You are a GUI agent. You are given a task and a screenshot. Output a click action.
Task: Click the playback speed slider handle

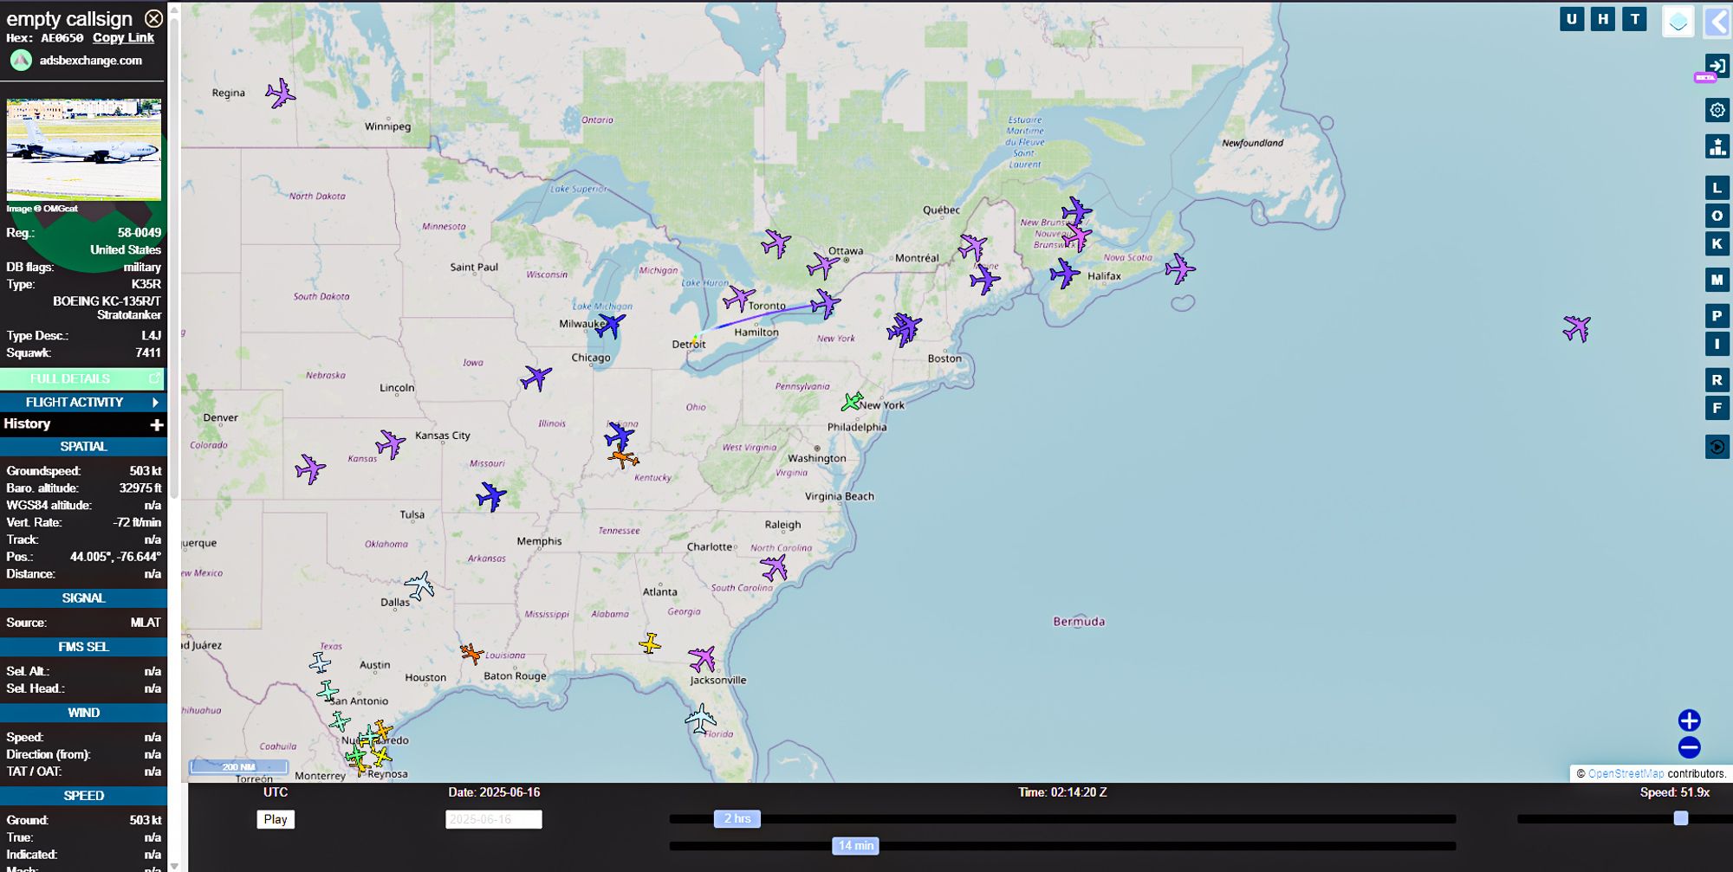(x=1681, y=818)
